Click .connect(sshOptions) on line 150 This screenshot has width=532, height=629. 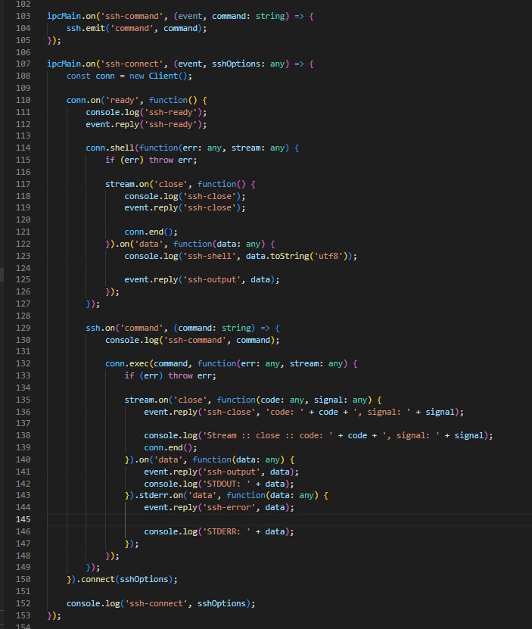click(124, 579)
